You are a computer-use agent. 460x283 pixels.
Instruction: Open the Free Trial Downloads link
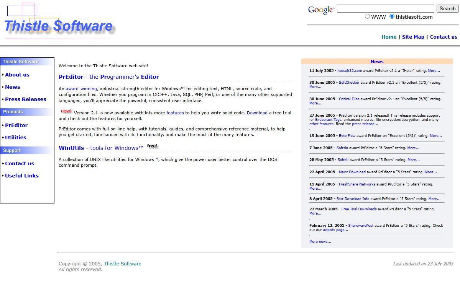[x=359, y=209]
